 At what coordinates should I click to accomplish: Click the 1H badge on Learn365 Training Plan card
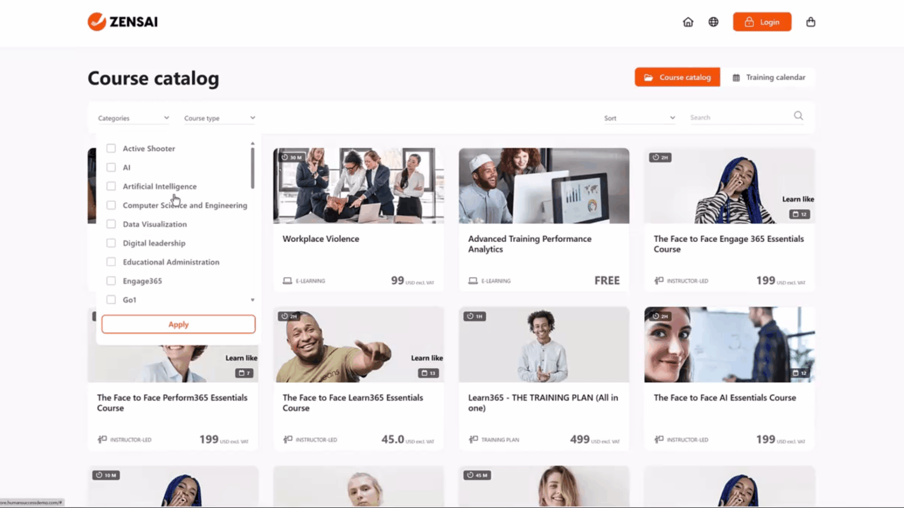[475, 316]
